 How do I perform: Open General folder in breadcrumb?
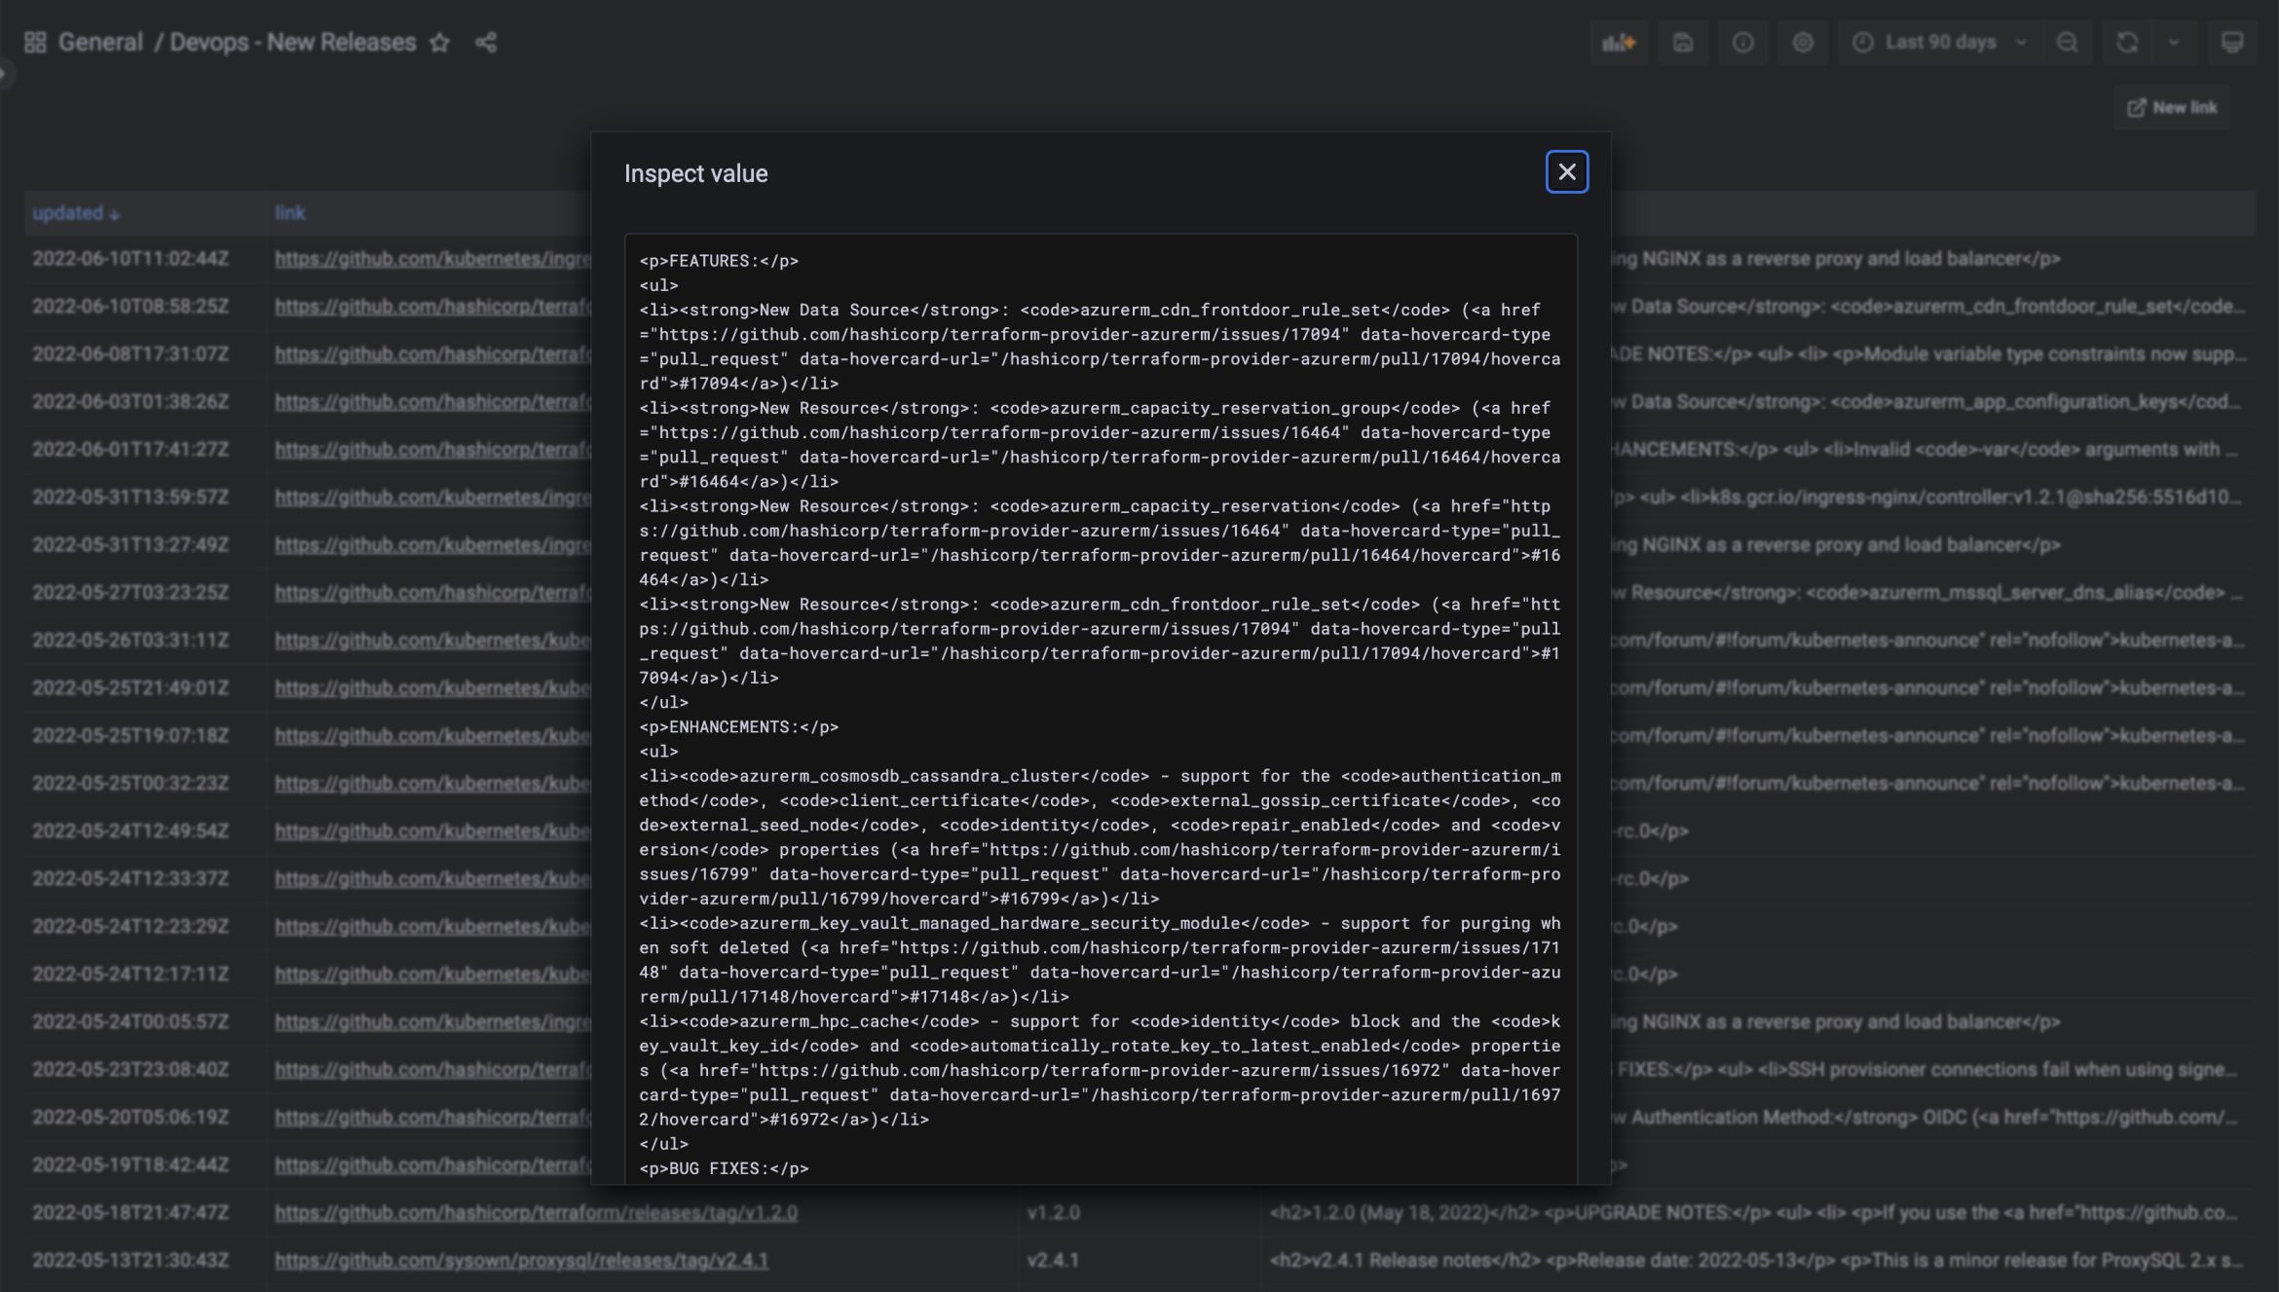tap(100, 43)
